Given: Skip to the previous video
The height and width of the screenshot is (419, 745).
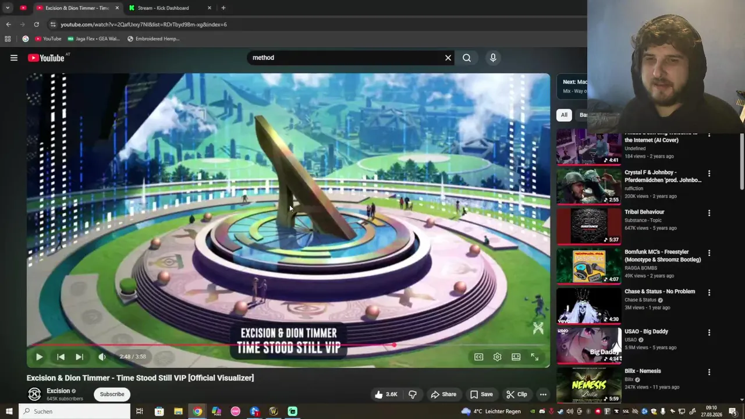Looking at the screenshot, I should click(61, 357).
